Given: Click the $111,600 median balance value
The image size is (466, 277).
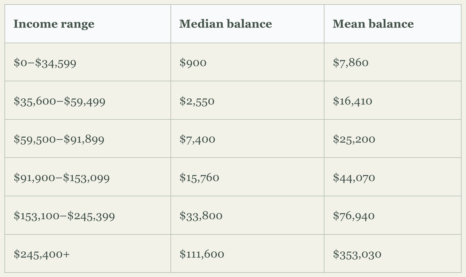Looking at the screenshot, I should (202, 254).
